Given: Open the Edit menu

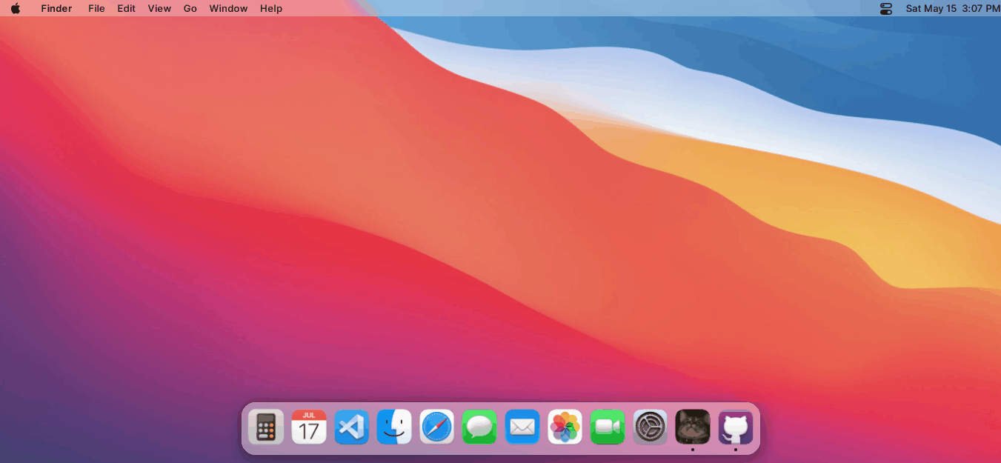Looking at the screenshot, I should (x=126, y=8).
